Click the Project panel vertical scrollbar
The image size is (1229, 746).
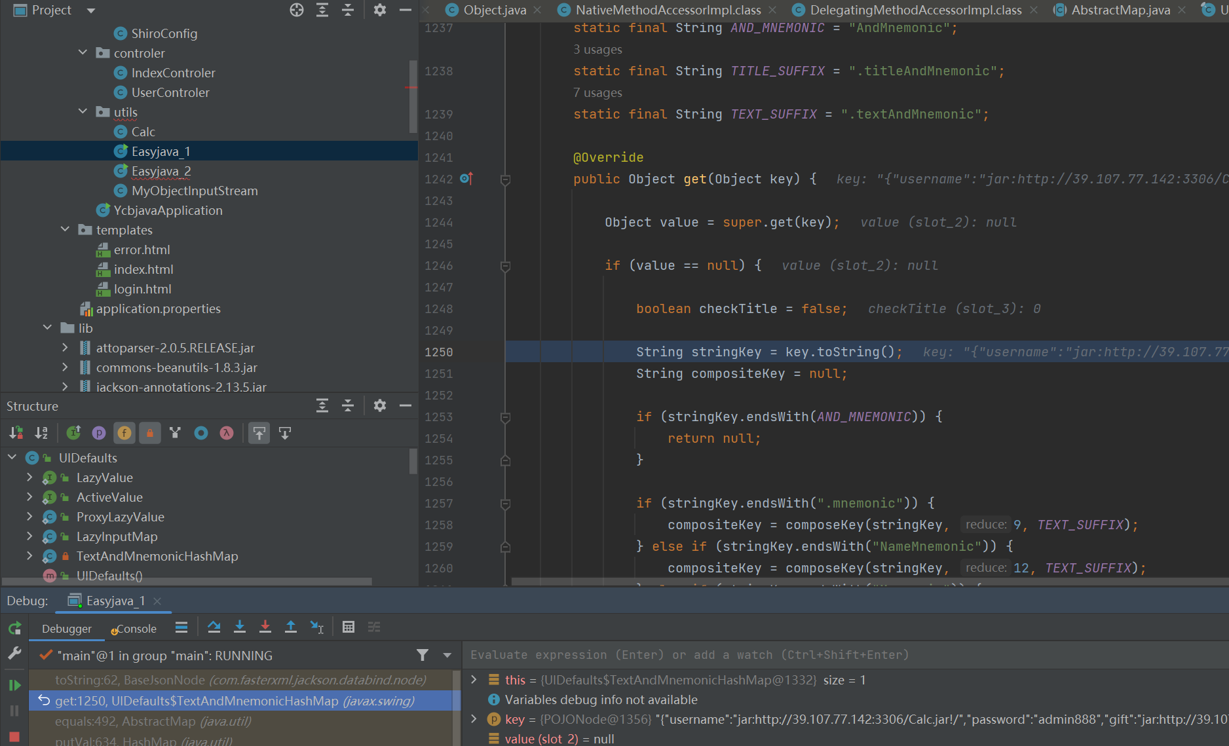click(x=413, y=96)
